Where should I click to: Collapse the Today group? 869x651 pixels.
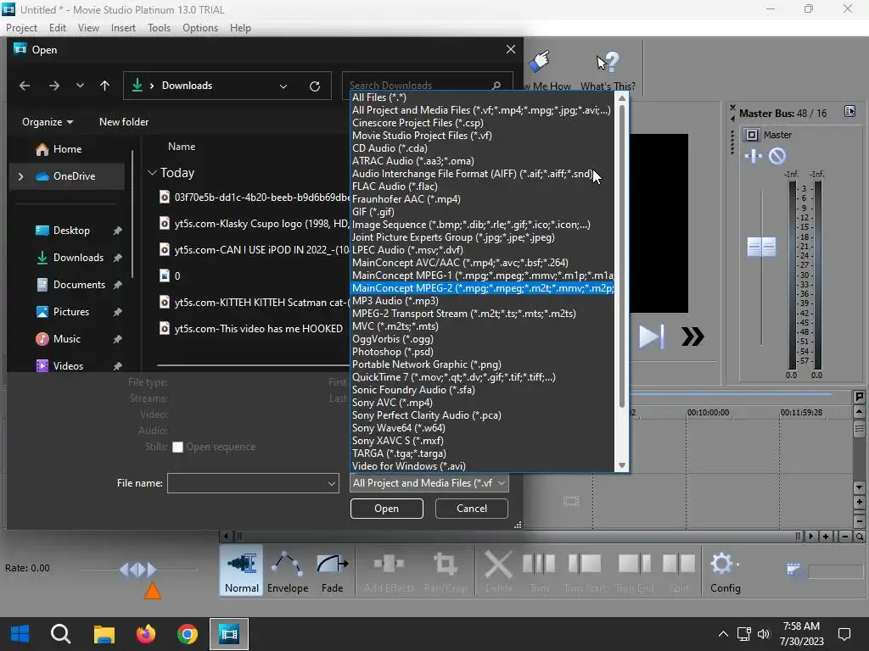click(x=153, y=173)
